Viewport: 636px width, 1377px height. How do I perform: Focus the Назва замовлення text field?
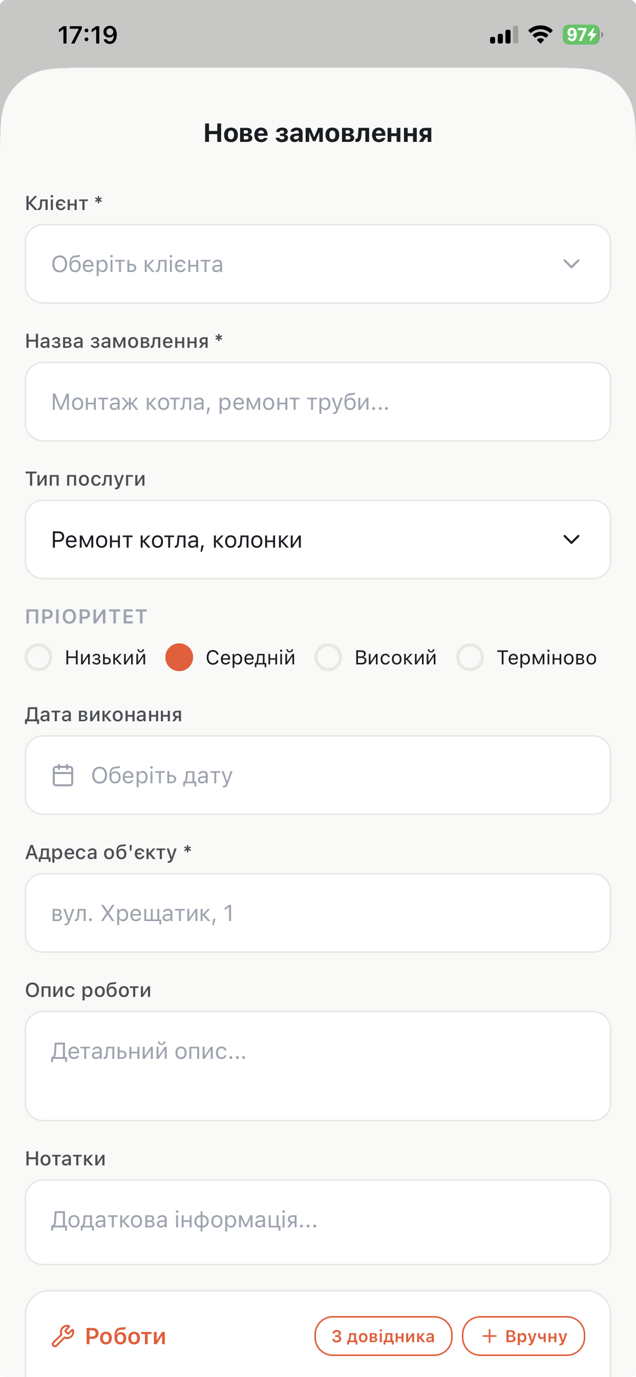[318, 402]
